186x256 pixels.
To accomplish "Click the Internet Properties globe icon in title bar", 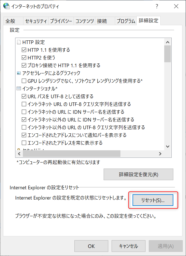I will pos(6,6).
